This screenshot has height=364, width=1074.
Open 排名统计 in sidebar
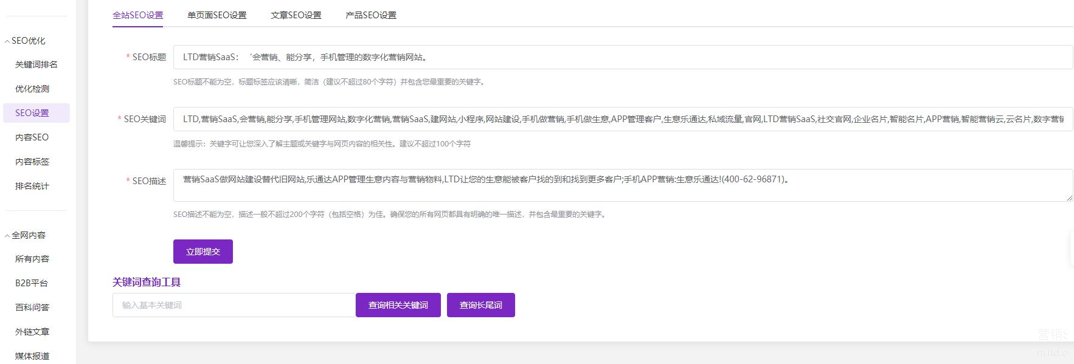(32, 186)
